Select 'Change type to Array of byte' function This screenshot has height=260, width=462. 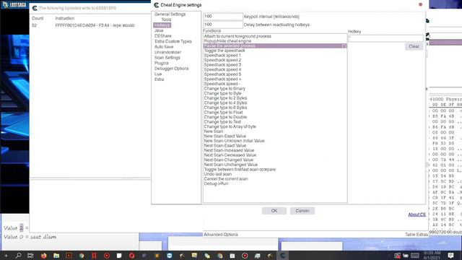275,126
